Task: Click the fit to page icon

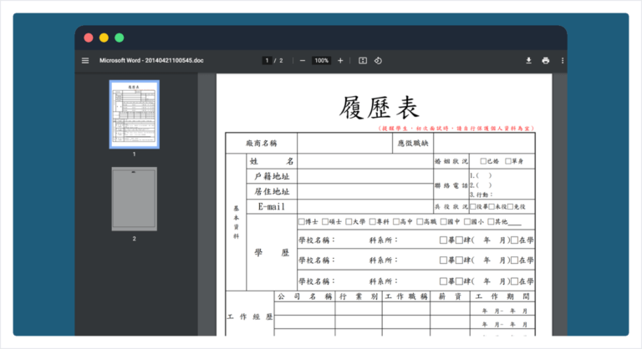Action: [363, 61]
